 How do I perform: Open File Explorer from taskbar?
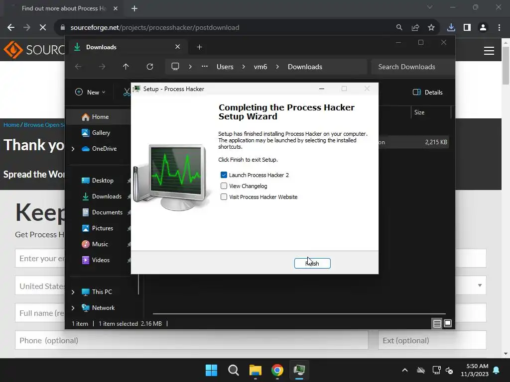[255, 370]
